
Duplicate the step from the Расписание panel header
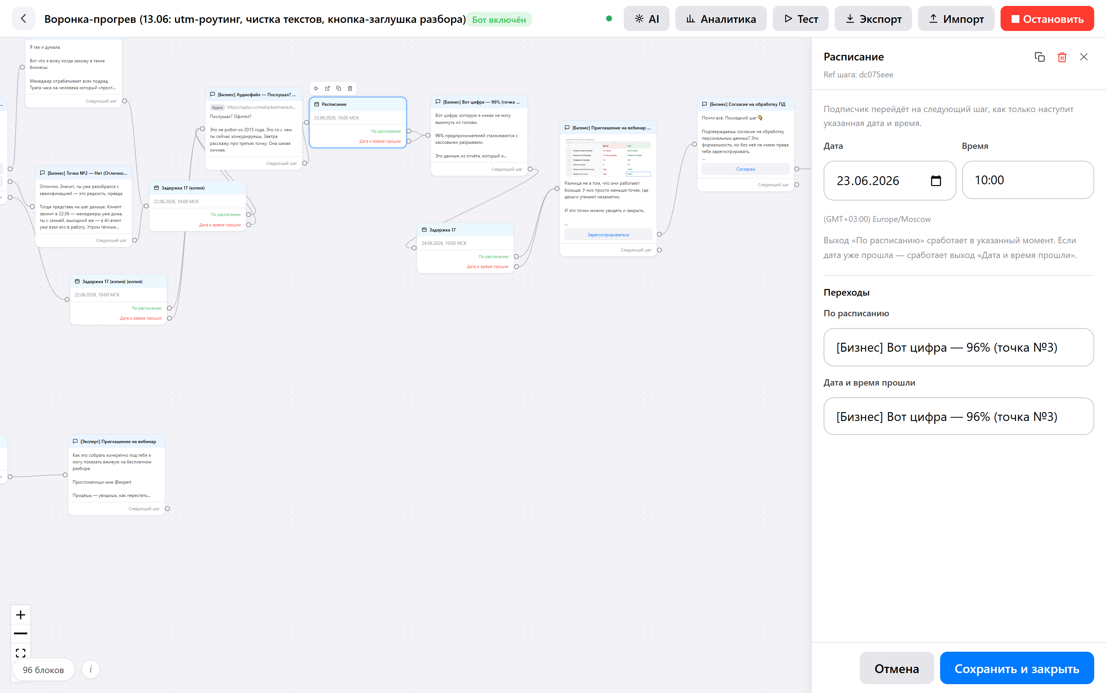(x=1040, y=57)
